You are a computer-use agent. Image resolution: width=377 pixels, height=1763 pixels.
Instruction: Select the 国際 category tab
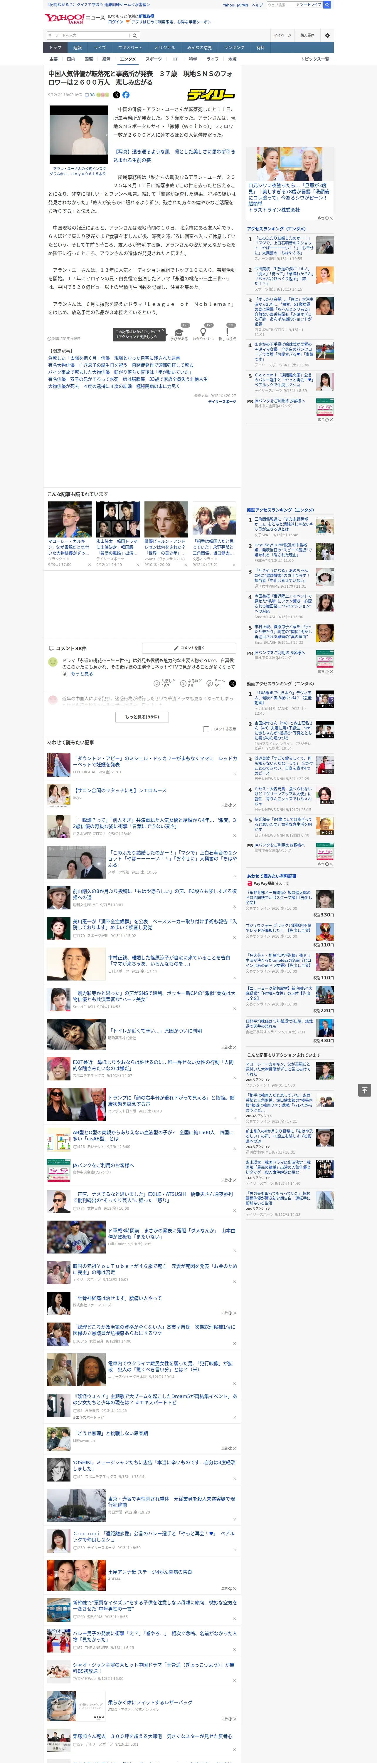[x=88, y=59]
